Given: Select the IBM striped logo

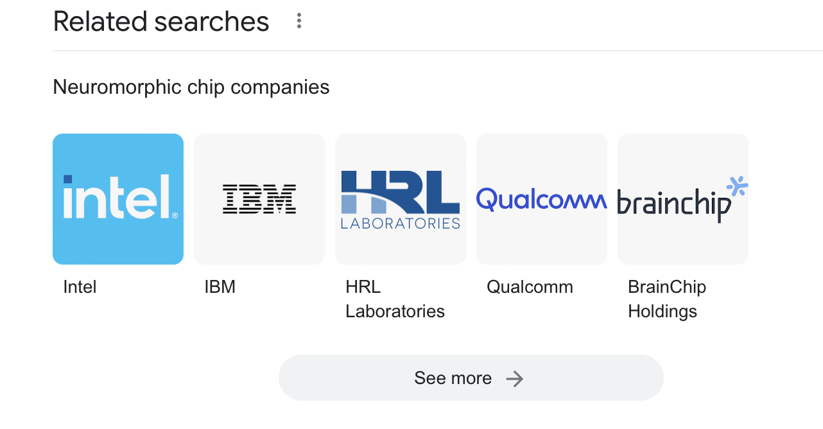Looking at the screenshot, I should click(259, 199).
